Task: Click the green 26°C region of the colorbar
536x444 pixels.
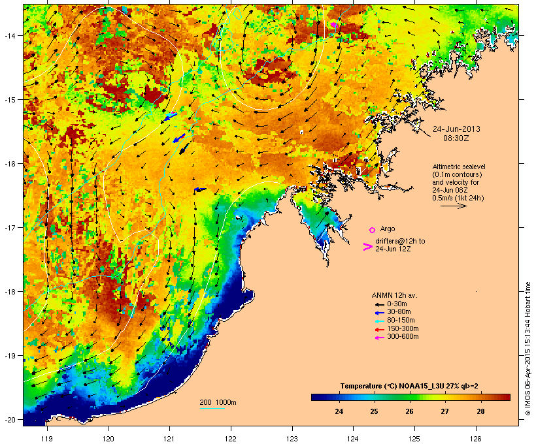Action: pos(410,397)
